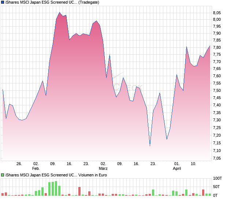Click the 7,85 price axis label
The height and width of the screenshot is (199, 227).
(217, 40)
